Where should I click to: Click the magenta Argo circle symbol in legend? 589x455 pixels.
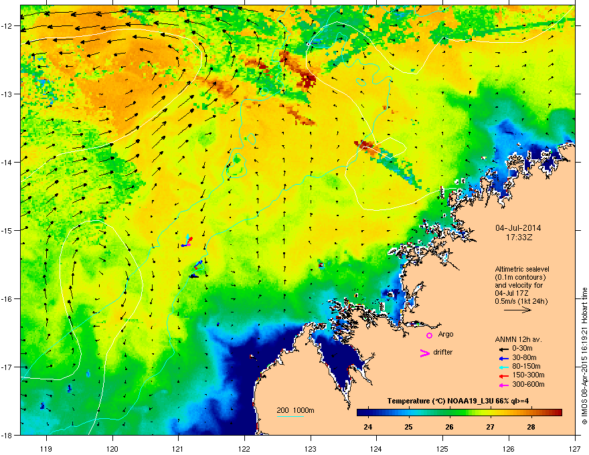tap(429, 335)
